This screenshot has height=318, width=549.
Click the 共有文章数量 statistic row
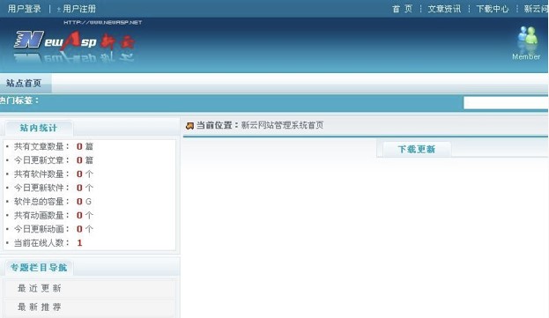(x=54, y=146)
